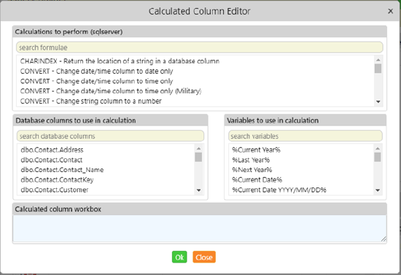Select CHARINDEX string location formula
The width and height of the screenshot is (401, 275).
pyautogui.click(x=120, y=61)
